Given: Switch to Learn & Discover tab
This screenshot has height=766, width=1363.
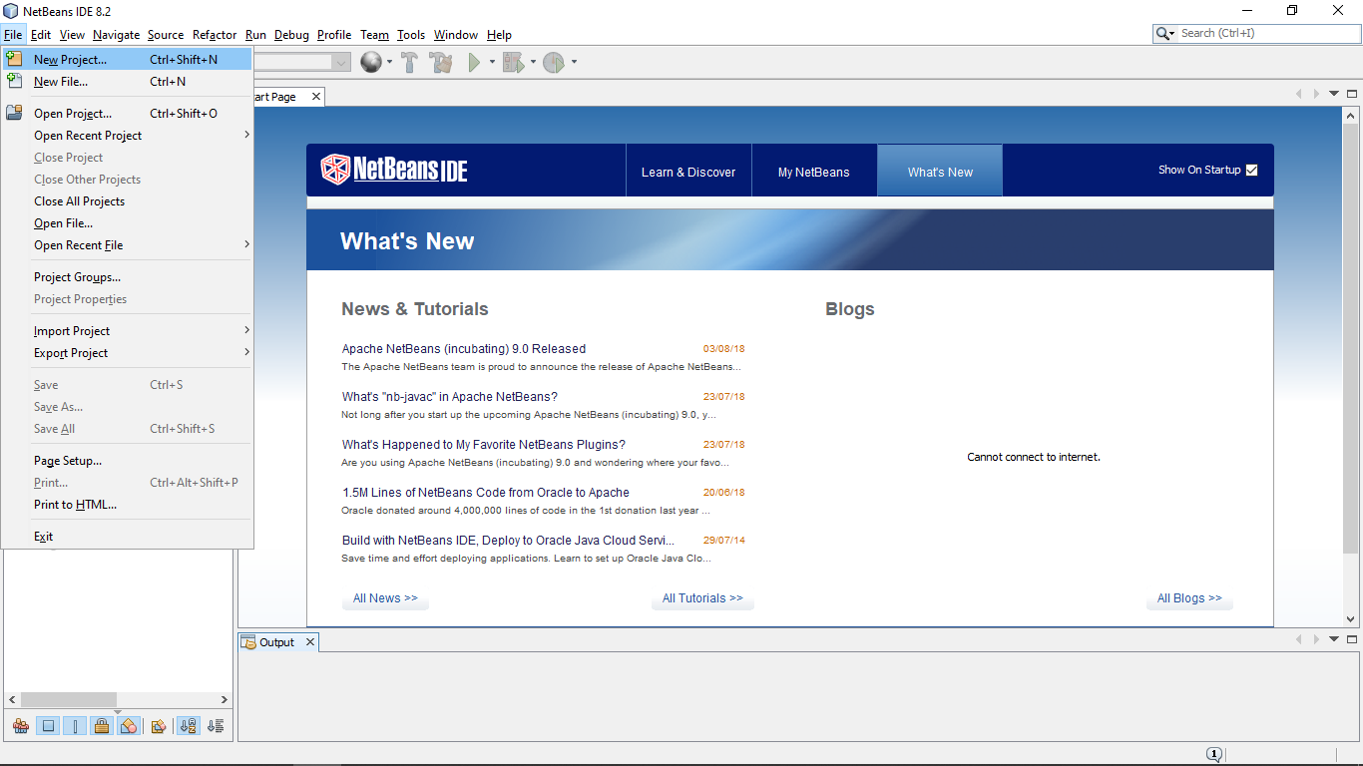Looking at the screenshot, I should [688, 172].
